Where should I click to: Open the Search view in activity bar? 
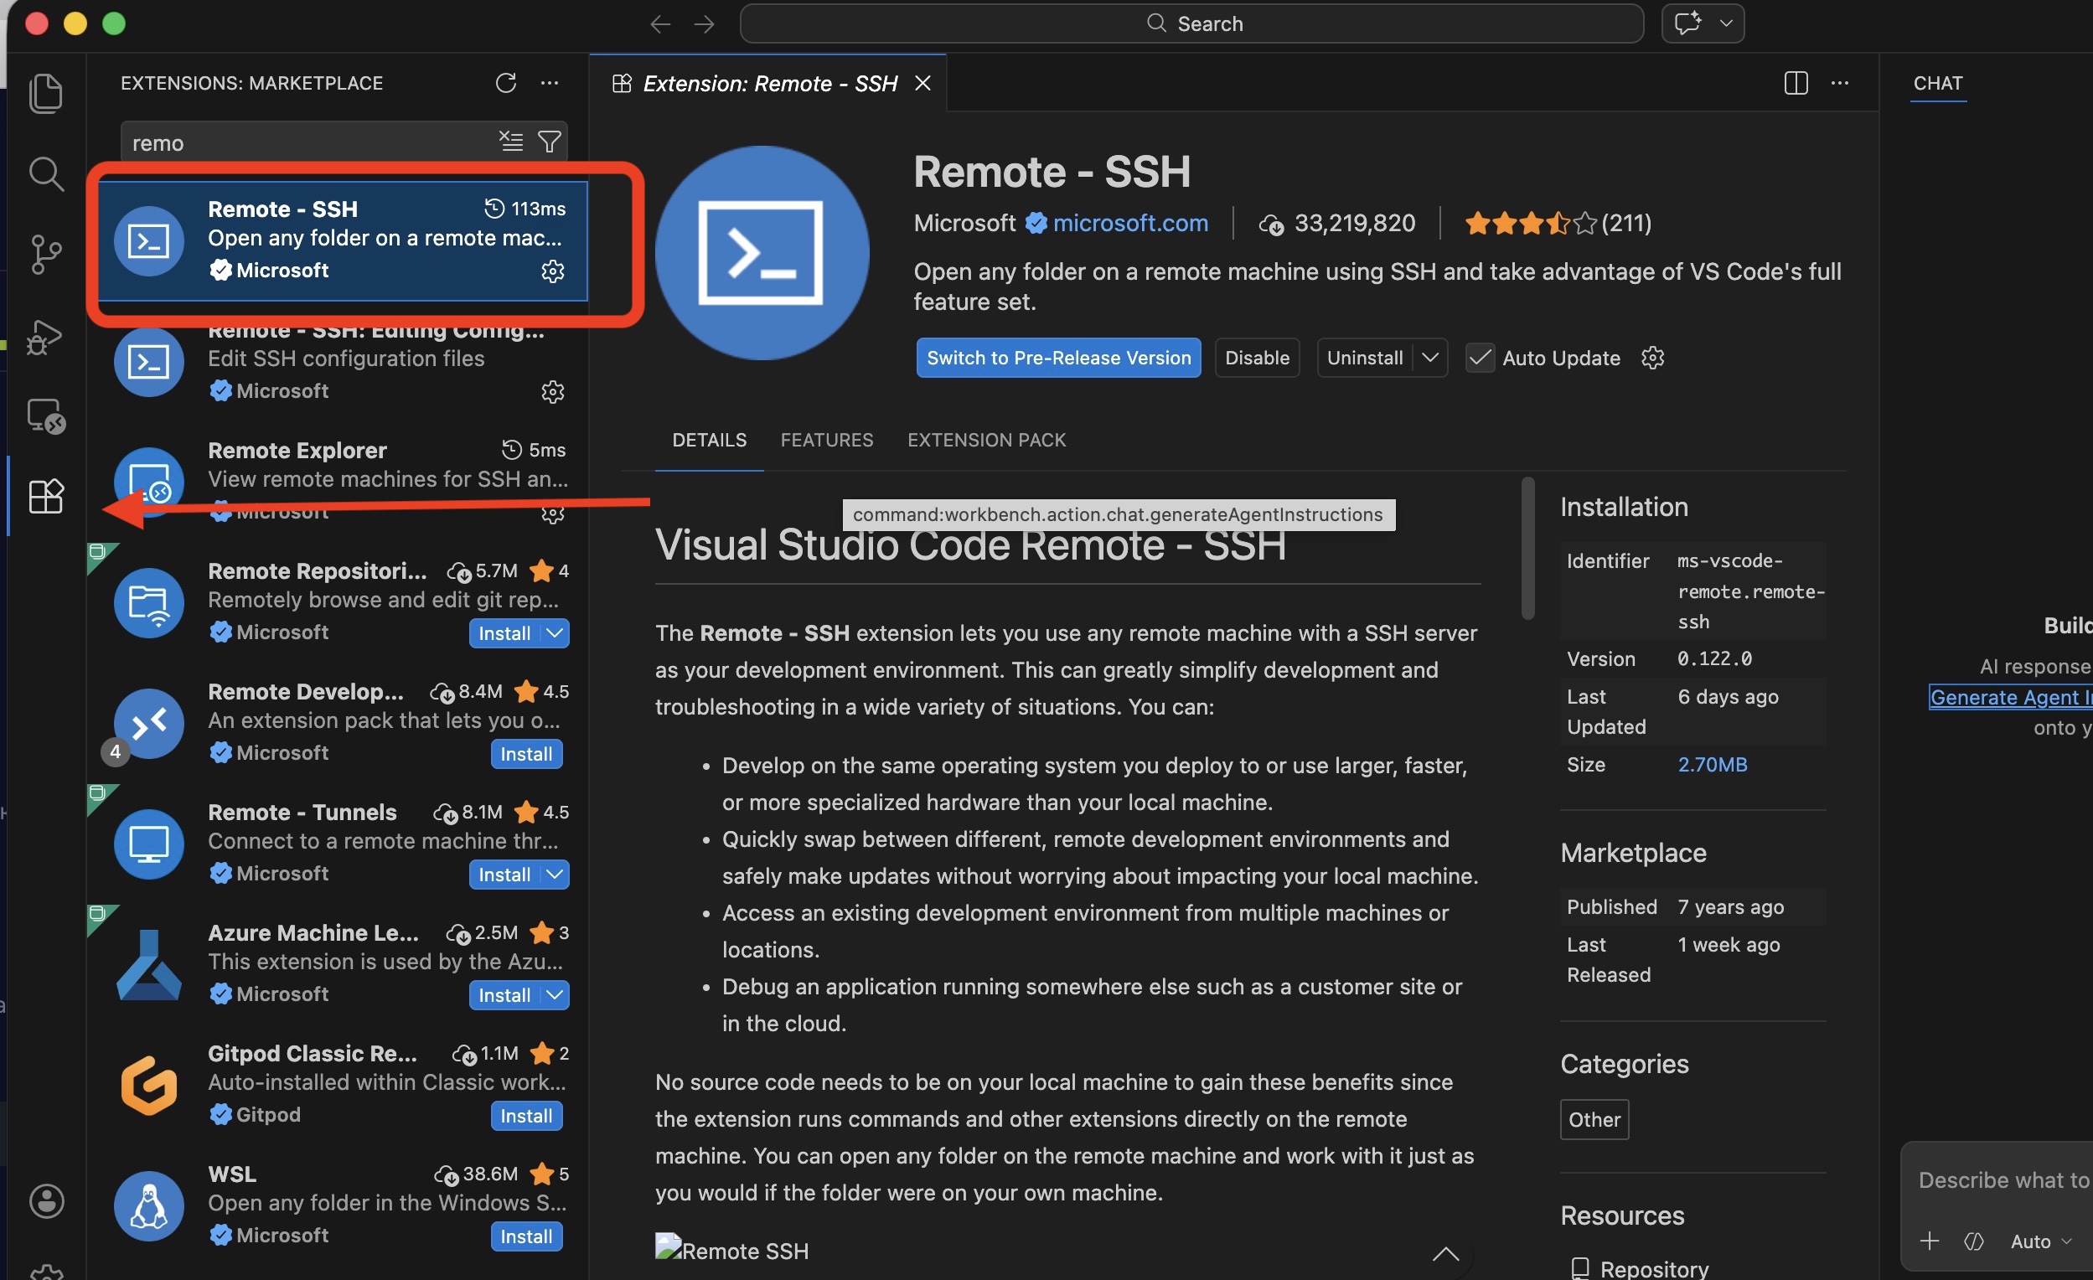[46, 173]
